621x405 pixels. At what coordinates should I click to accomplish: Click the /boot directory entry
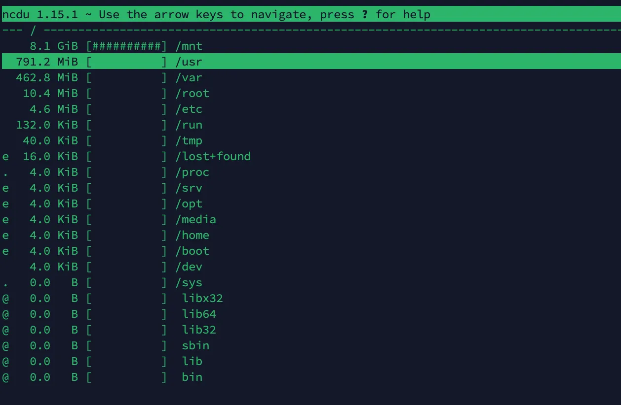(x=193, y=251)
